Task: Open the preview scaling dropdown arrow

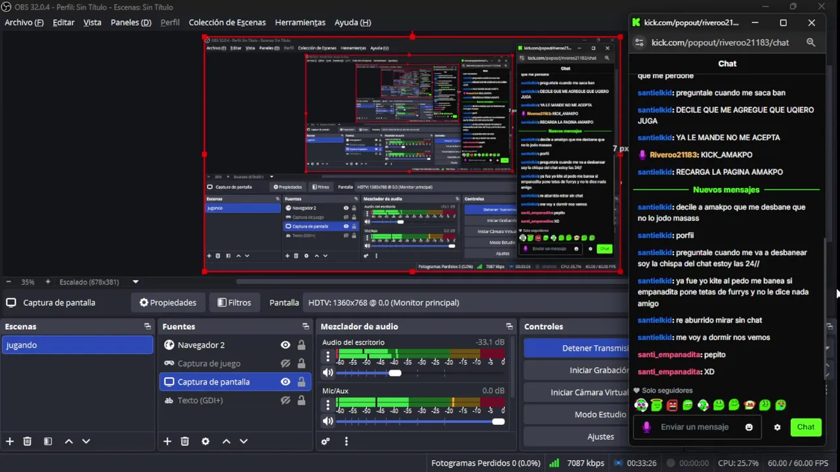Action: click(135, 282)
